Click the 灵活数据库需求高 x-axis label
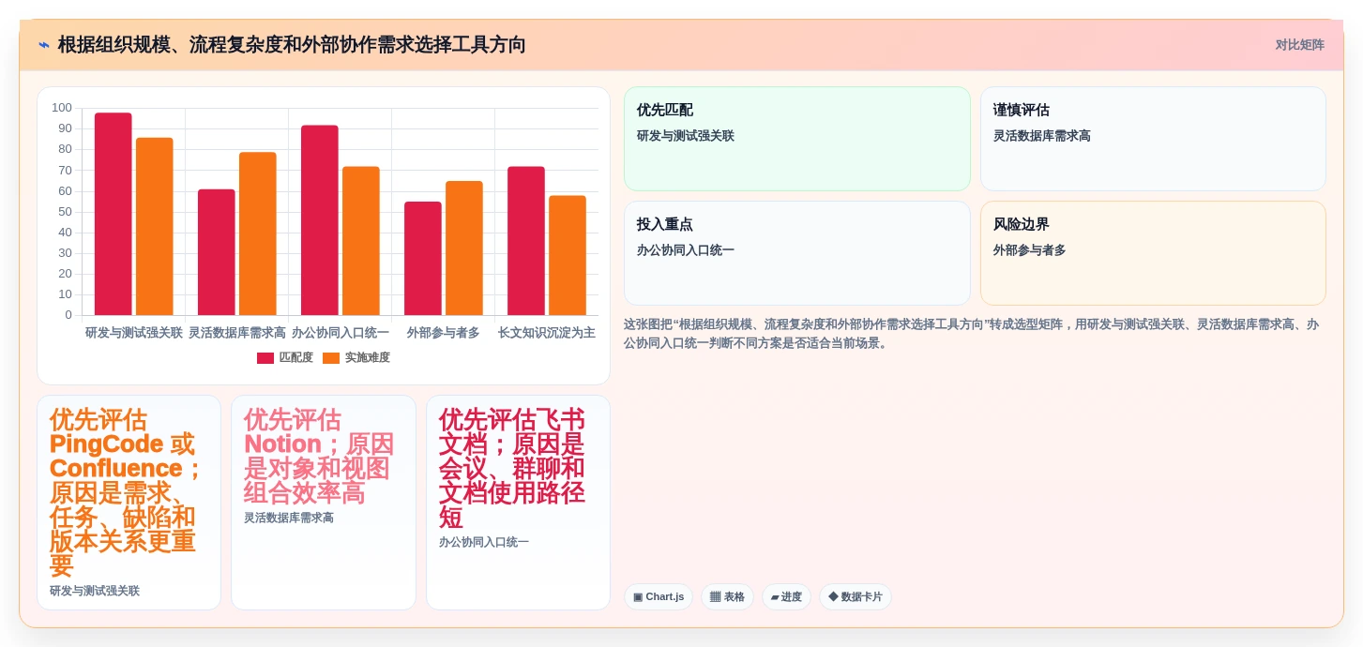This screenshot has width=1363, height=647. (x=237, y=333)
